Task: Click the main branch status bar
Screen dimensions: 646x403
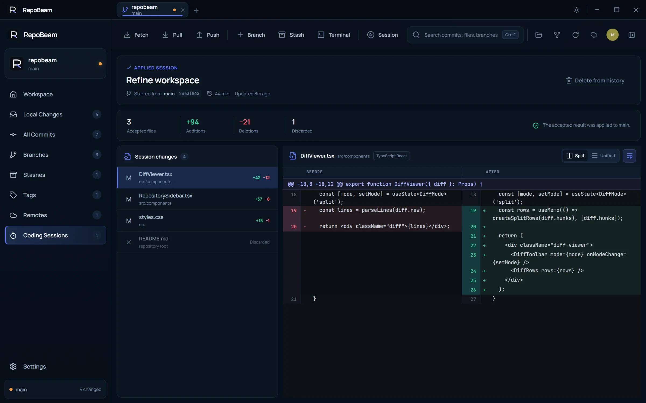Action: point(55,389)
